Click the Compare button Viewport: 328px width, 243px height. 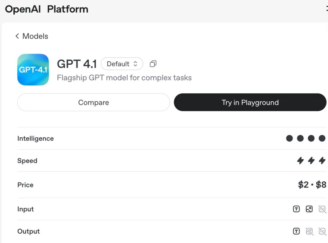[x=94, y=102]
